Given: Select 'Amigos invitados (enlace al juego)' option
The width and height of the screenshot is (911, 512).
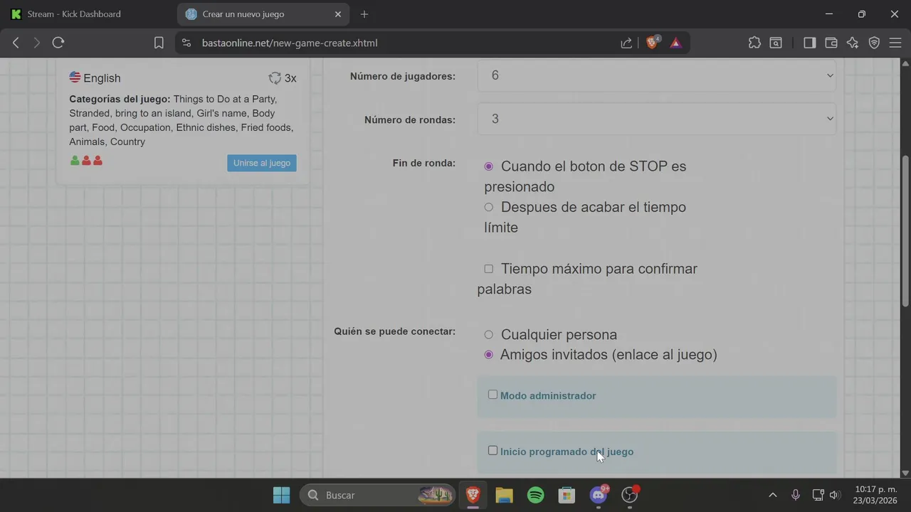Looking at the screenshot, I should point(488,355).
